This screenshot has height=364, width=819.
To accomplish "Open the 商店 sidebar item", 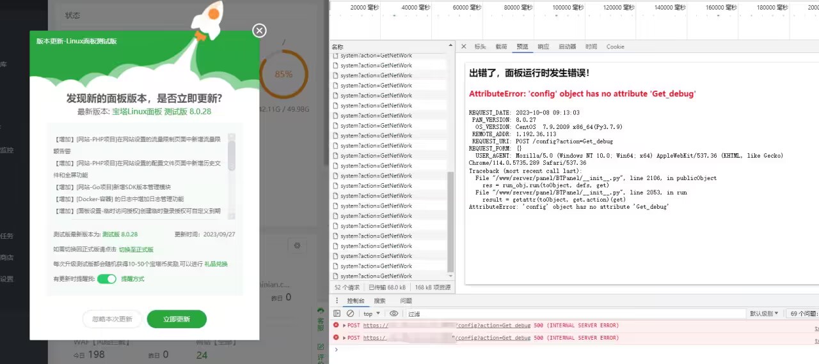I will point(6,257).
